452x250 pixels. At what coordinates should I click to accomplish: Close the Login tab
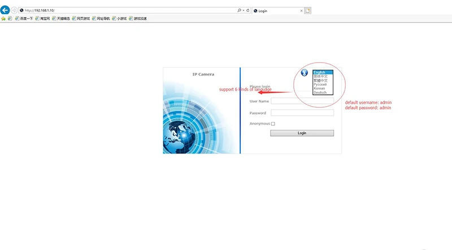[302, 11]
